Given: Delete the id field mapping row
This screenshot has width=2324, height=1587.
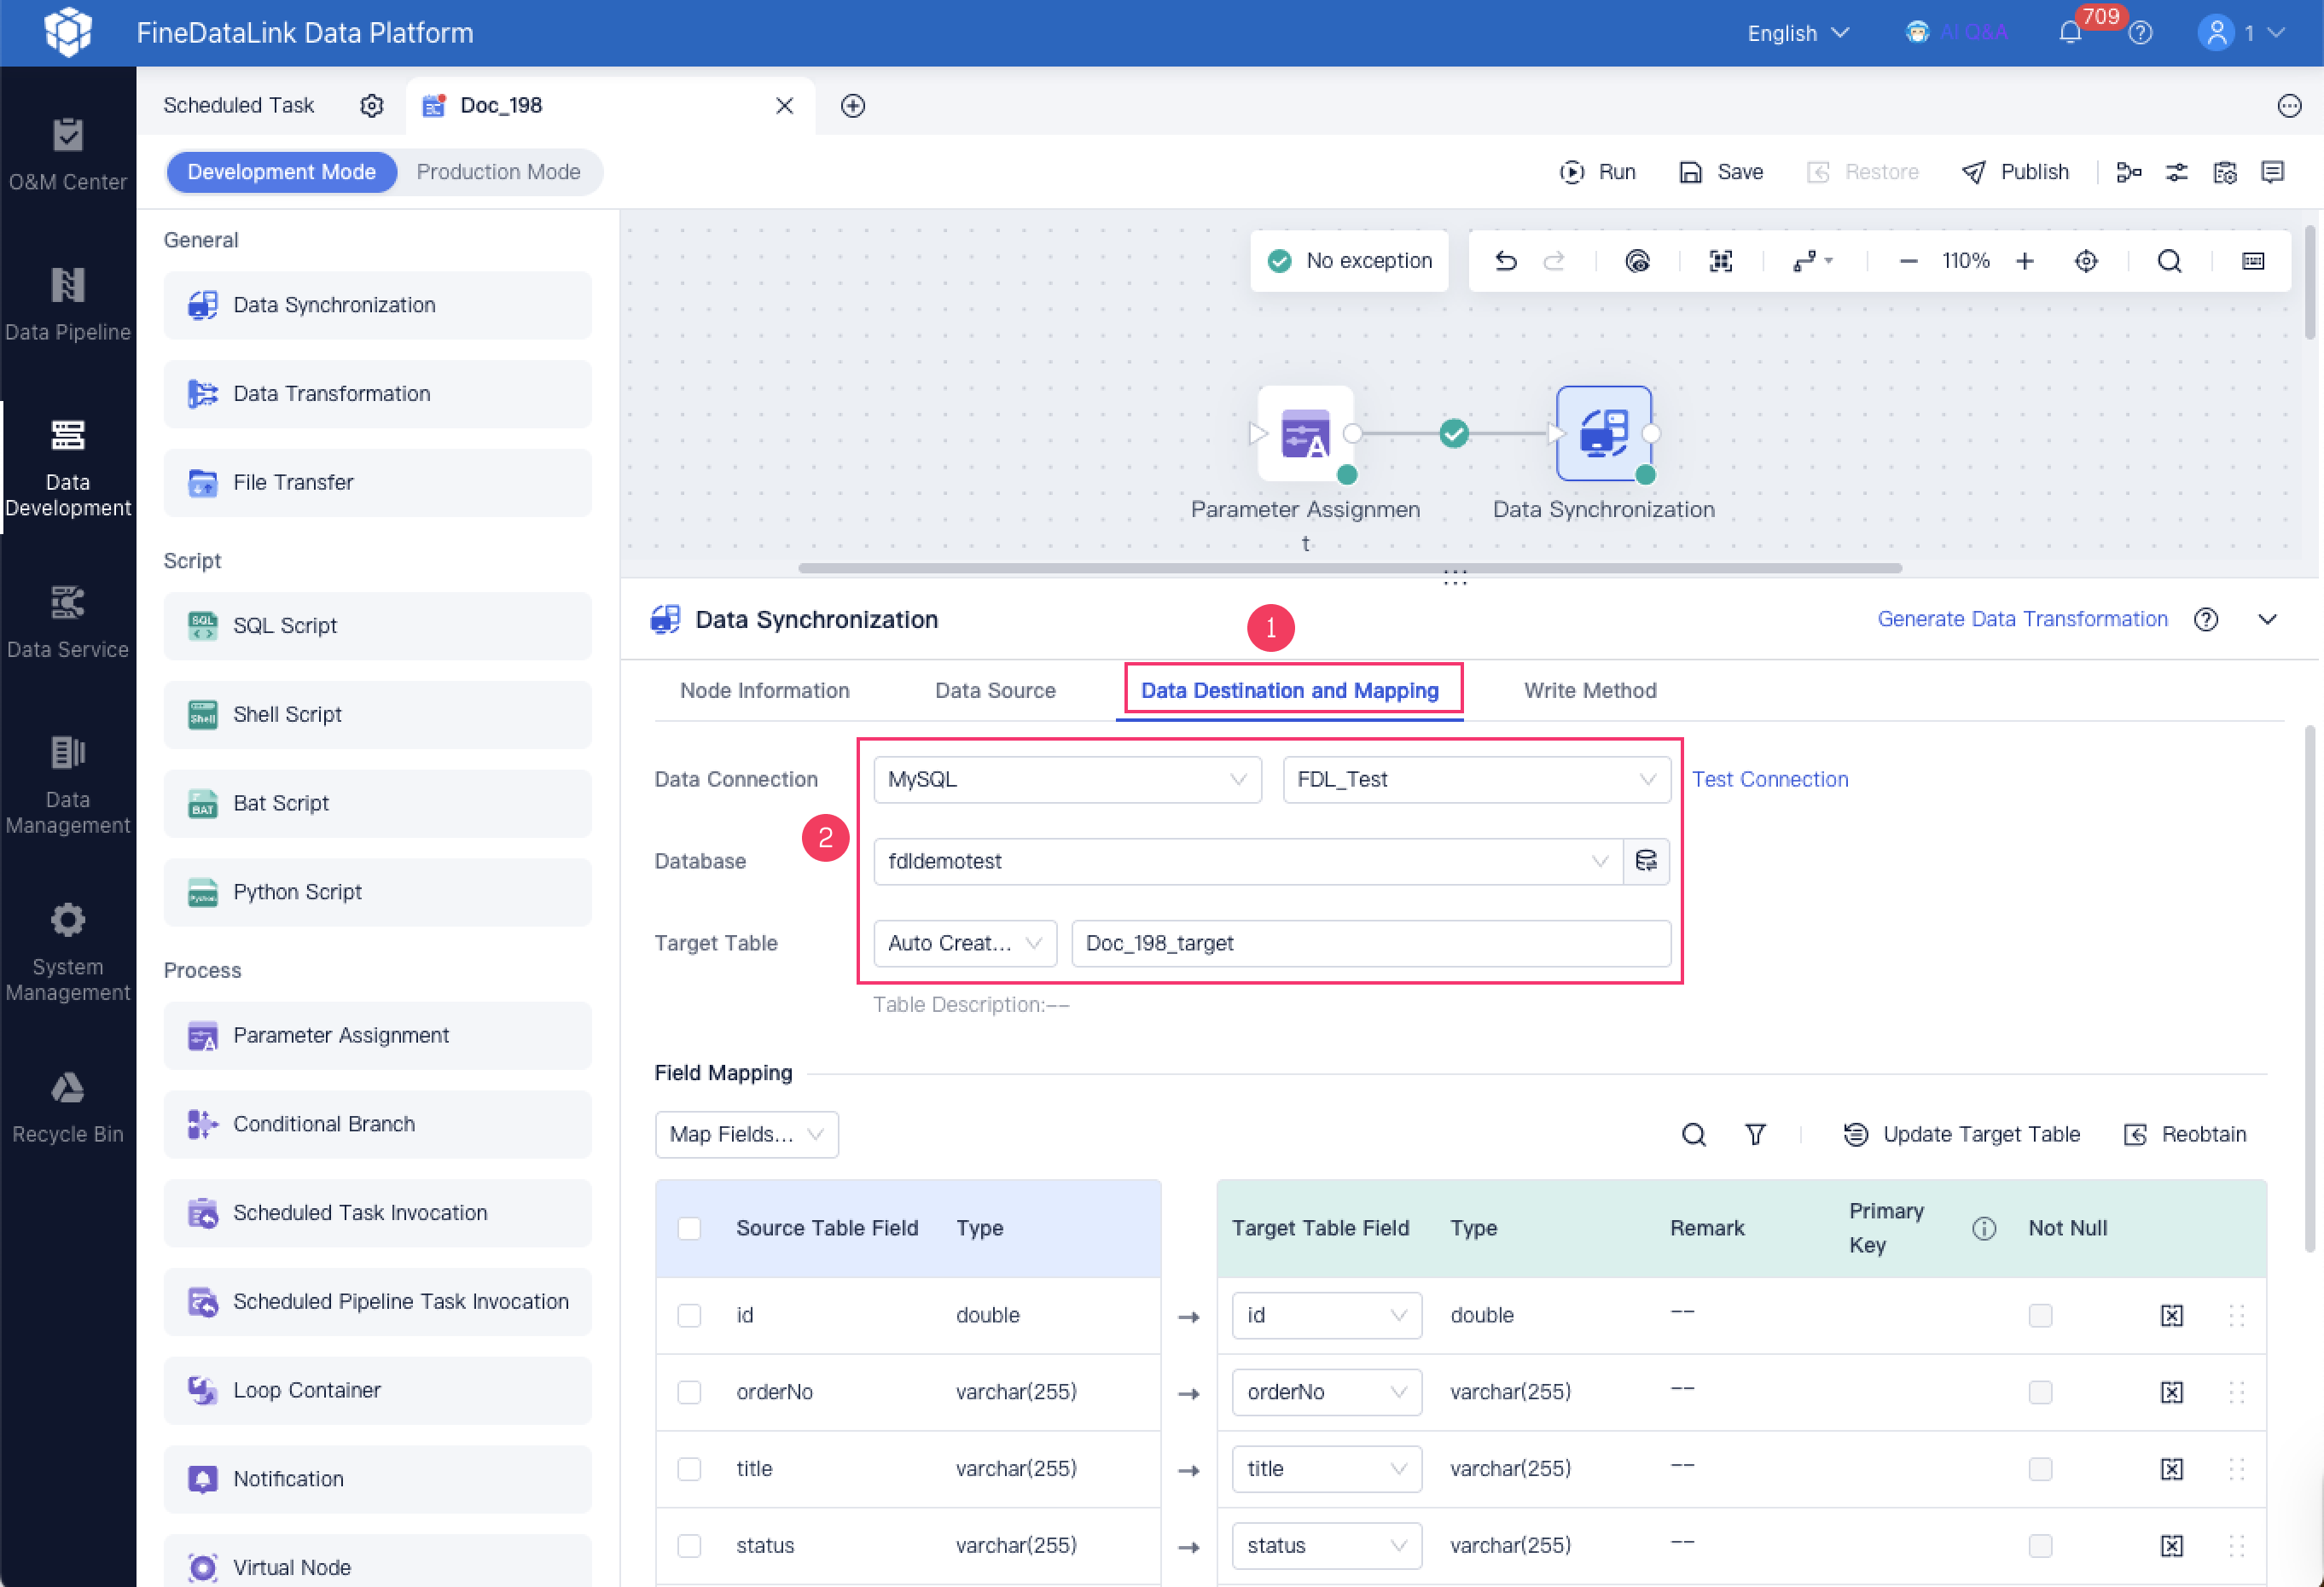Looking at the screenshot, I should tap(2171, 1315).
